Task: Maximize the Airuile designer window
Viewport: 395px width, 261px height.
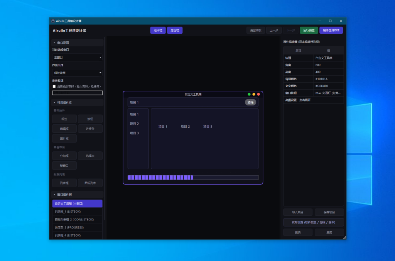Action: [x=330, y=21]
